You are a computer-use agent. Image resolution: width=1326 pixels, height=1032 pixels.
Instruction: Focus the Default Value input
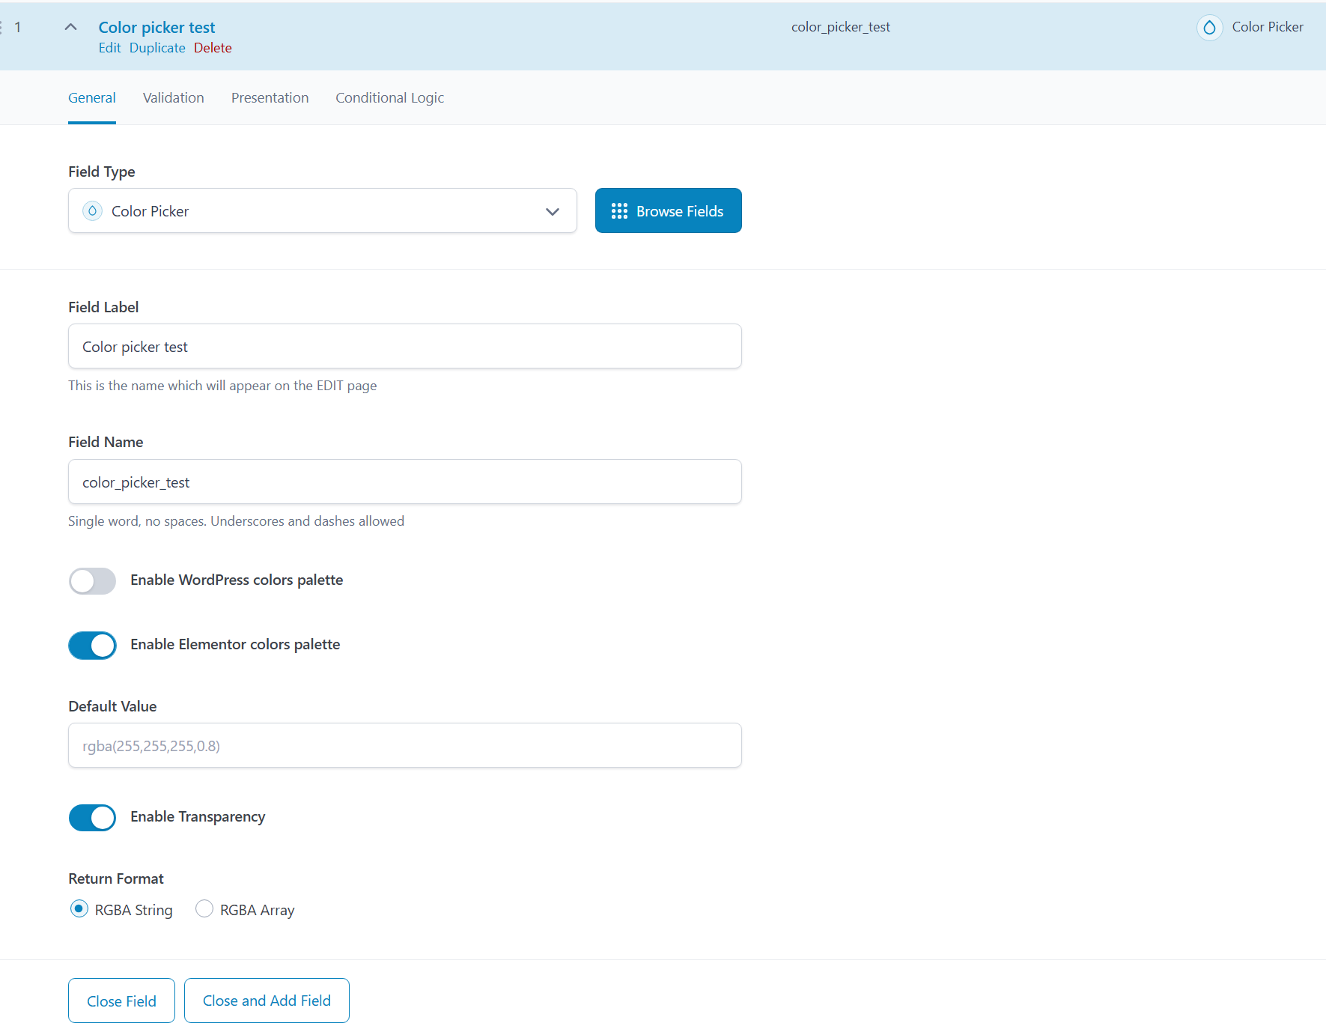(405, 745)
